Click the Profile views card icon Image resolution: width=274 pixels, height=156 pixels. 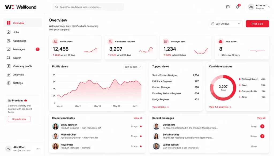click(x=55, y=41)
